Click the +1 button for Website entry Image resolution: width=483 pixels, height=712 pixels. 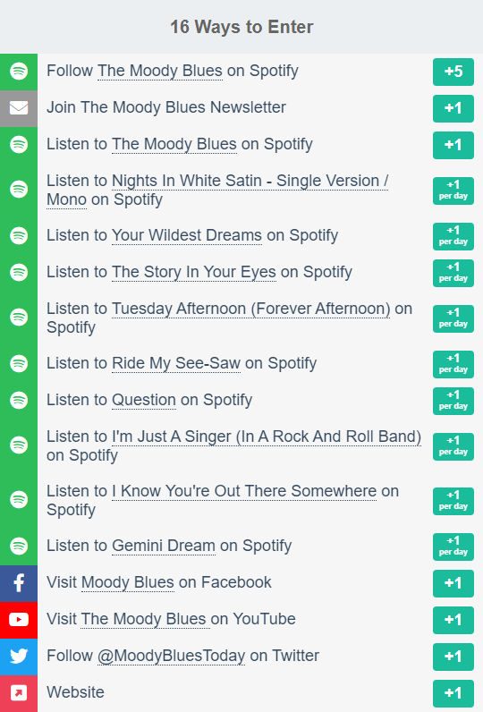pos(453,693)
